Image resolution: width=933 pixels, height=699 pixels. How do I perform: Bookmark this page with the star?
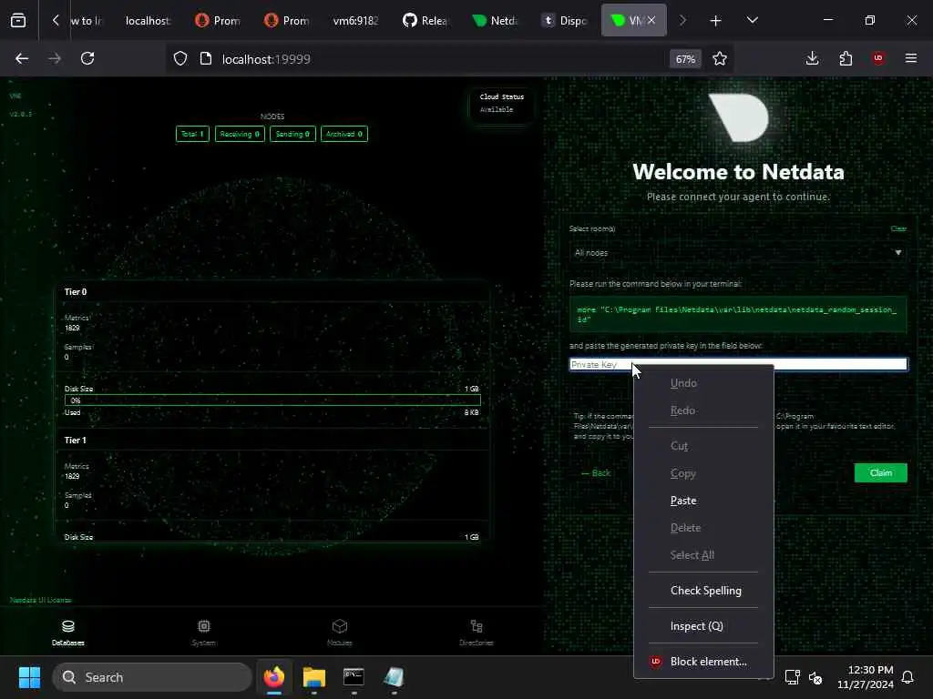(x=720, y=58)
